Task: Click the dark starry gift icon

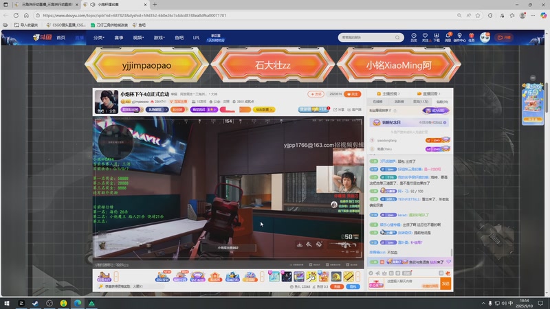Action: [x=287, y=277]
